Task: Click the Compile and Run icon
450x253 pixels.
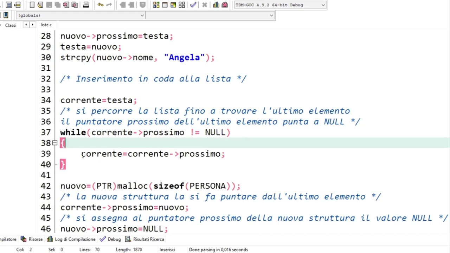Action: coord(173,5)
